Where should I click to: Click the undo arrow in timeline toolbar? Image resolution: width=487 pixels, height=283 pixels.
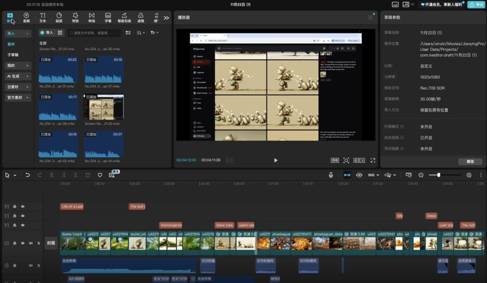click(x=28, y=175)
